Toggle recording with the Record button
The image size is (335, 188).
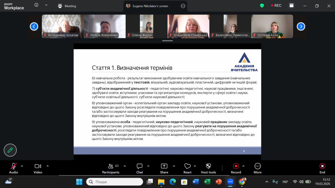click(x=236, y=168)
